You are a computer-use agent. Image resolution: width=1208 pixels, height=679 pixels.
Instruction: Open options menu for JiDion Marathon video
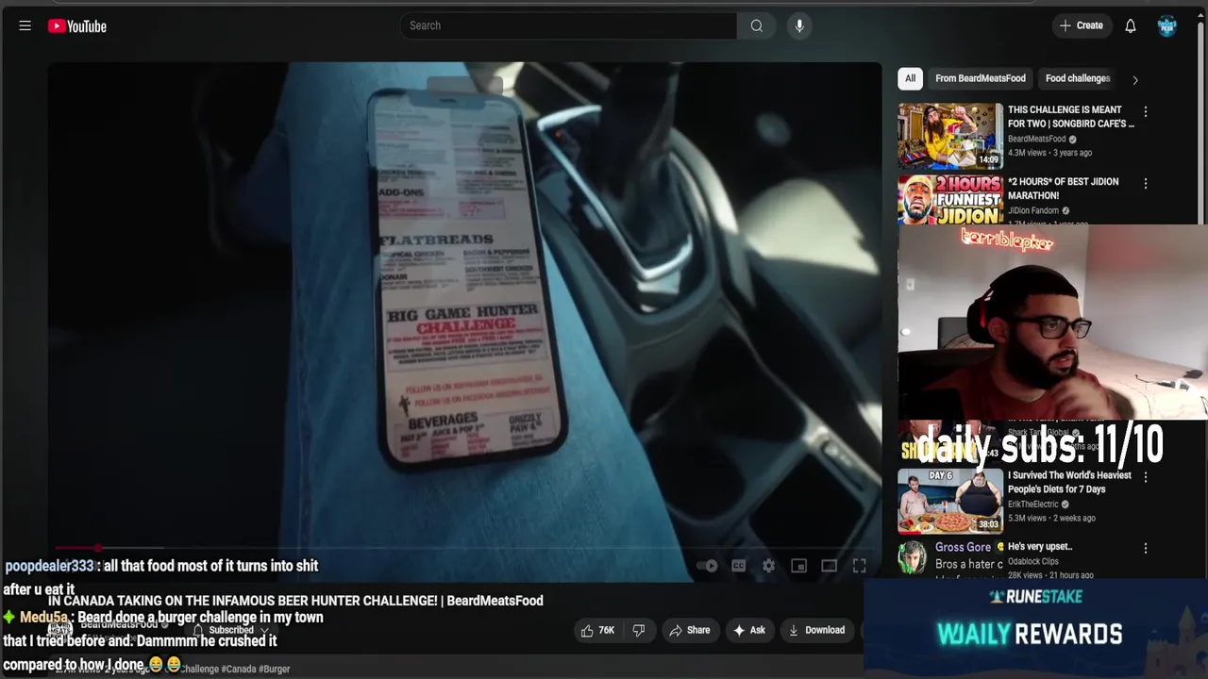coord(1146,183)
